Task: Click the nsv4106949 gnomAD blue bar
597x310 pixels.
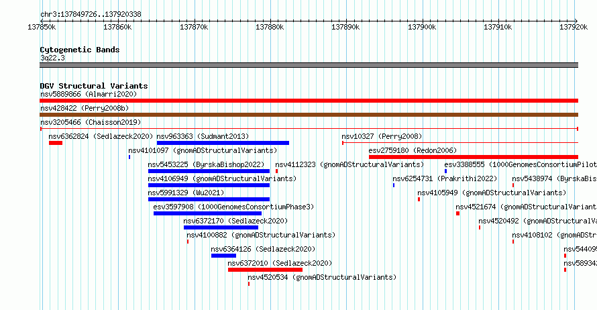Action: click(209, 185)
